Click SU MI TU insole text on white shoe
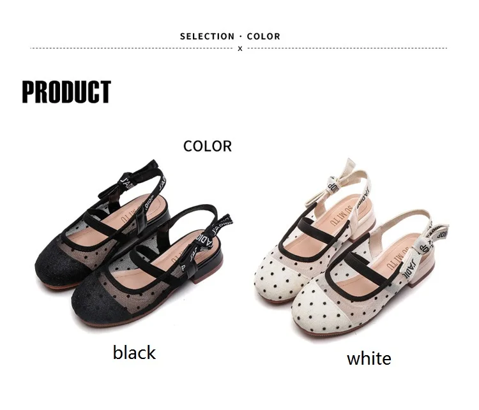This screenshot has width=479, height=410. 395,258
